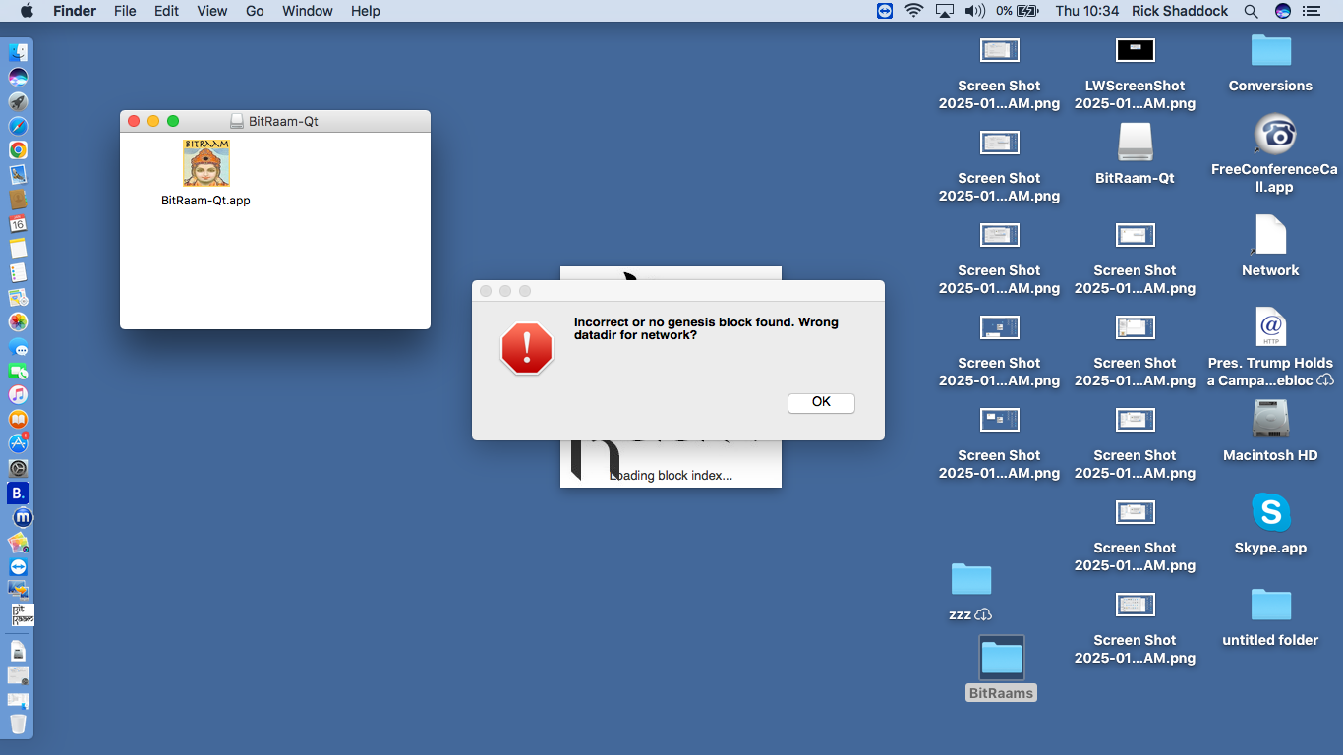Open Calendar icon showing 16 in Dock
Viewport: 1343px width, 755px height.
(18, 223)
